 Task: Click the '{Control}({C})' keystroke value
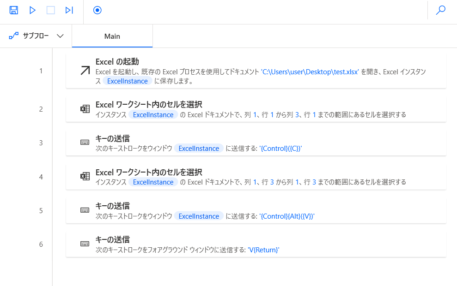280,149
